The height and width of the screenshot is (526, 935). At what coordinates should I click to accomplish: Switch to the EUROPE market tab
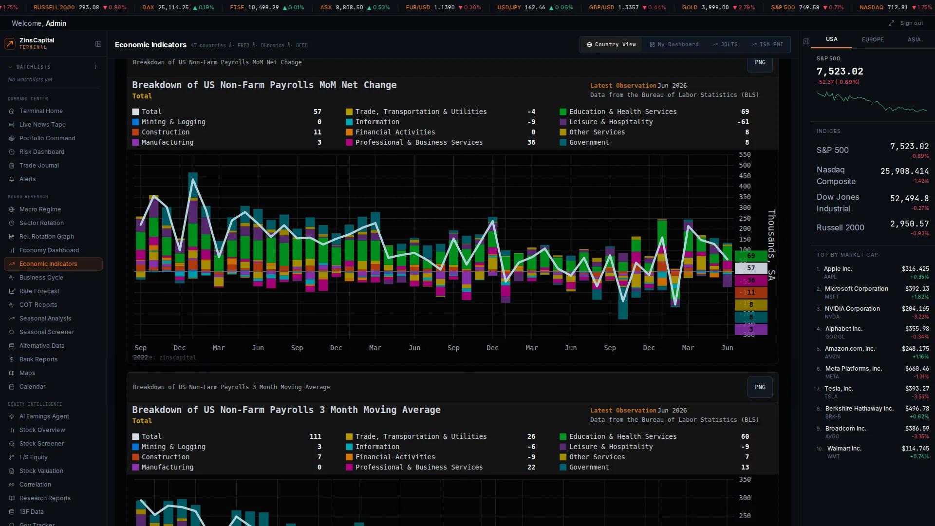(873, 39)
